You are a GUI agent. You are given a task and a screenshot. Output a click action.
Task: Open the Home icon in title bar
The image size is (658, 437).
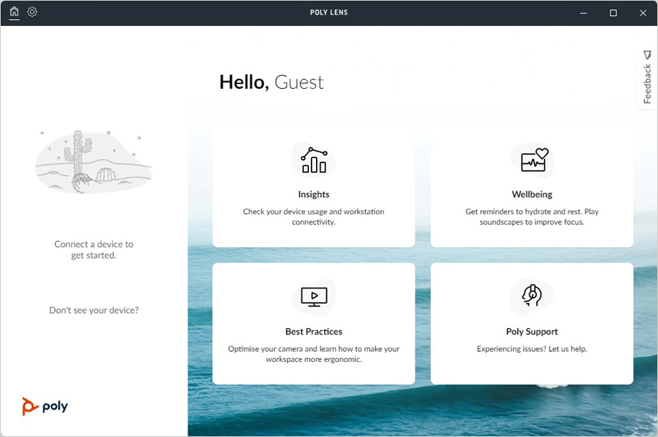pos(15,11)
